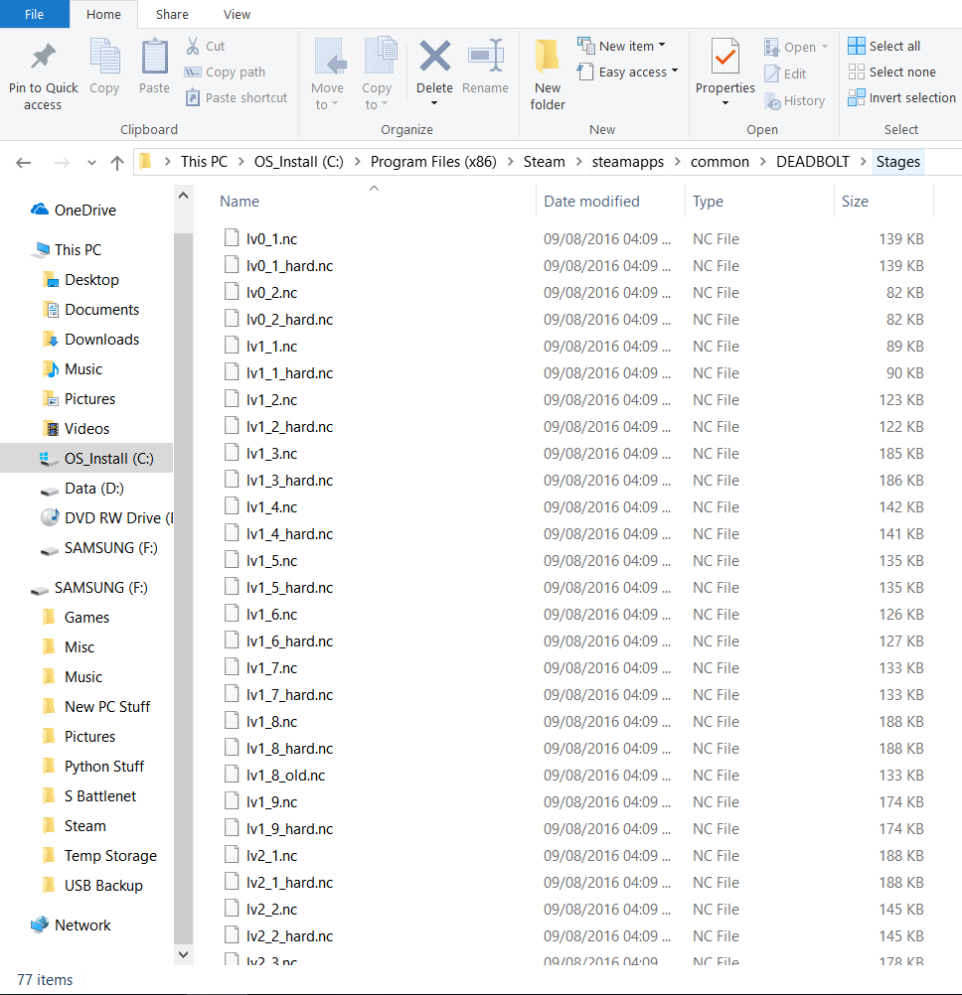962x995 pixels.
Task: Open Network in the navigation pane
Action: (x=71, y=925)
